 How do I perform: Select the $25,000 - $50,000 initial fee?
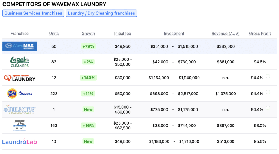123,62
